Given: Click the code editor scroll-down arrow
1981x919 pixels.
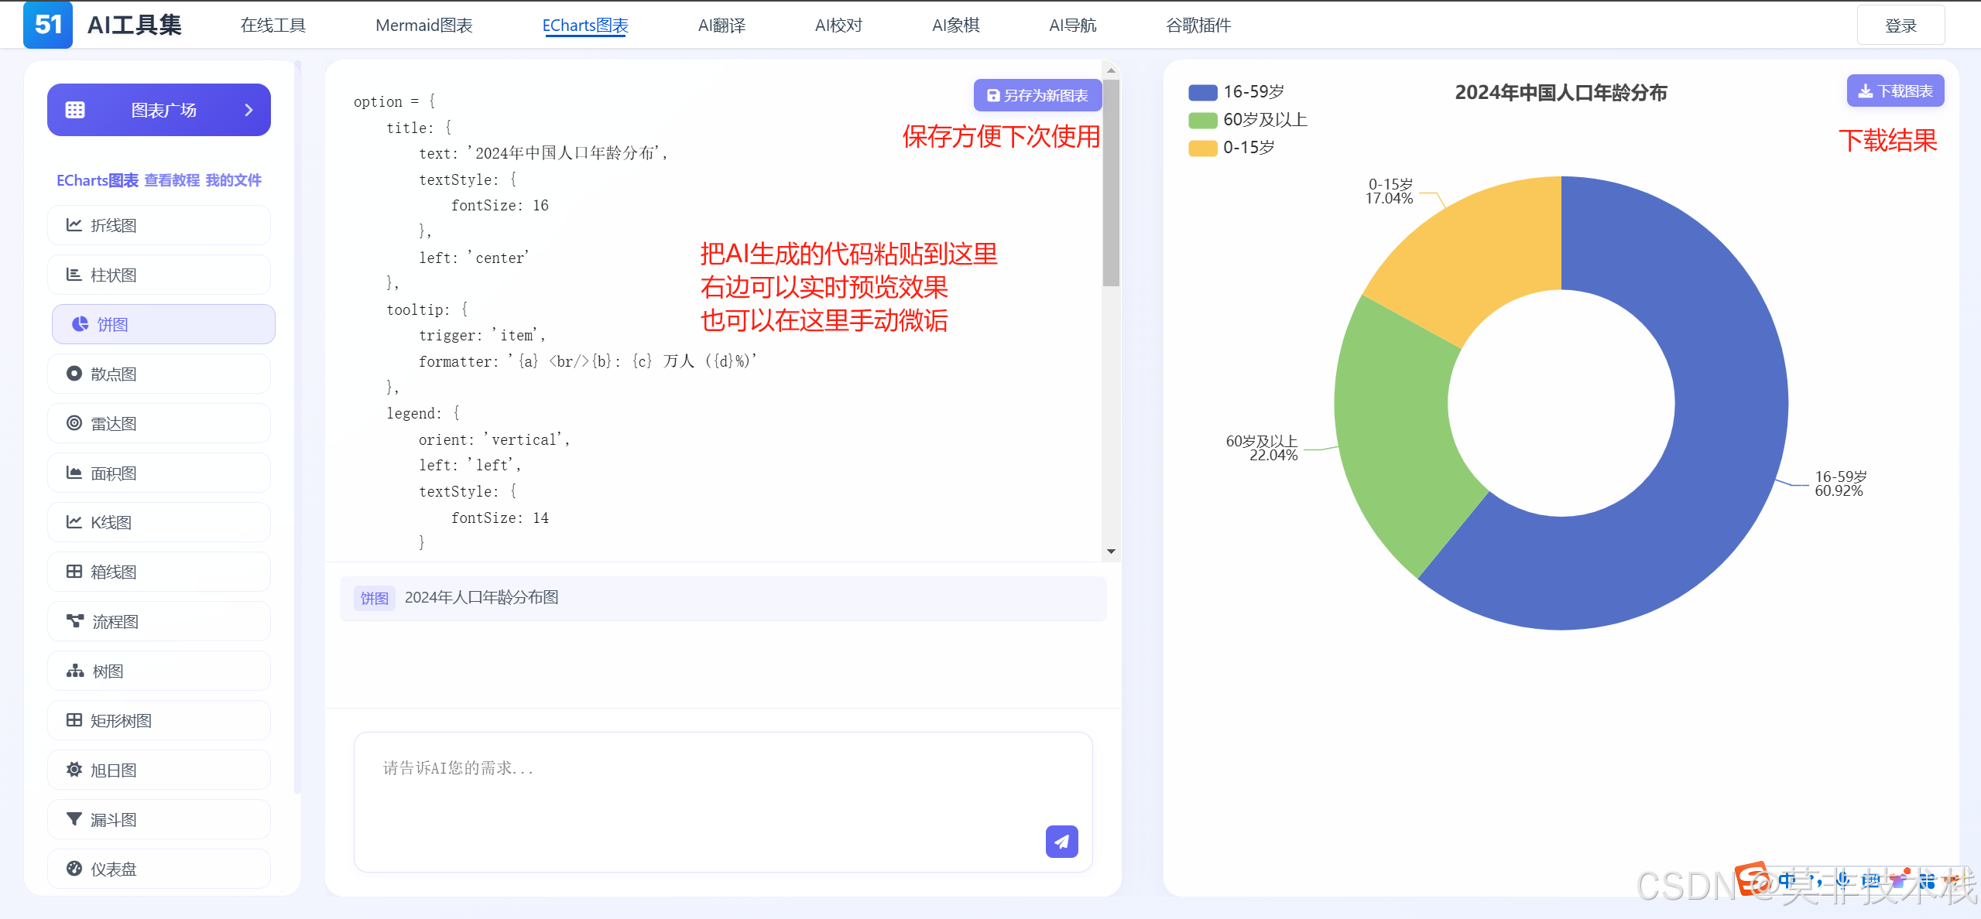Looking at the screenshot, I should point(1111,552).
